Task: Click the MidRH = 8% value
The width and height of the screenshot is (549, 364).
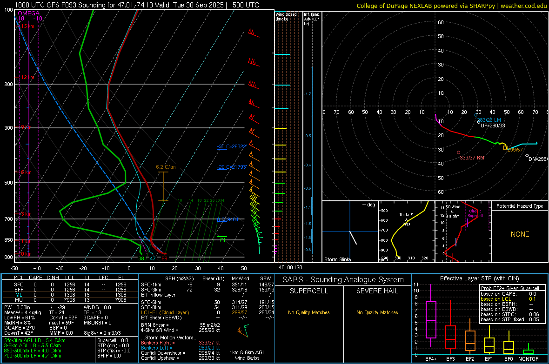Action: point(18,323)
